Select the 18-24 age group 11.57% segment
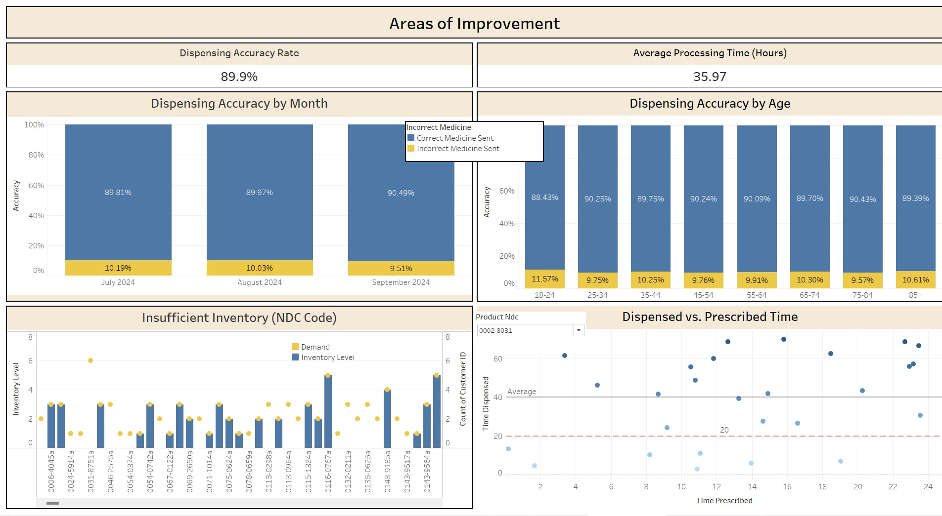Viewport: 942px width, 516px height. pos(544,279)
